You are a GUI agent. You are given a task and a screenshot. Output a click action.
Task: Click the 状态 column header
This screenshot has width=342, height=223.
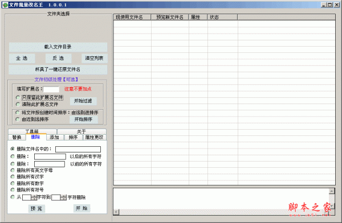click(222, 17)
